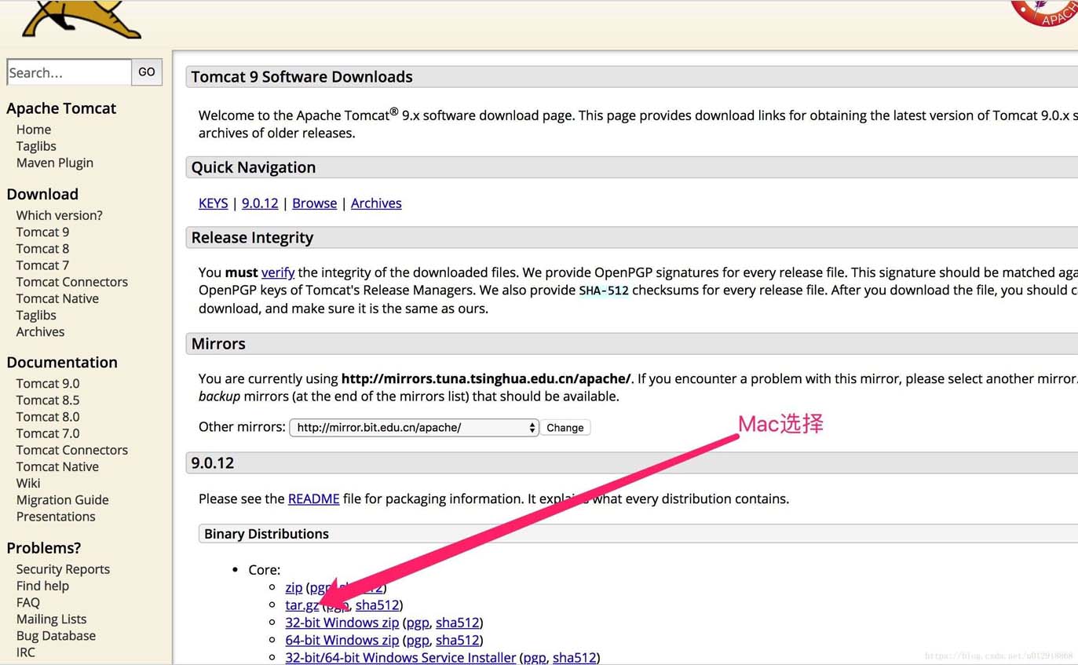The height and width of the screenshot is (665, 1078).
Task: Open the KEYS quick navigation link
Action: 213,203
